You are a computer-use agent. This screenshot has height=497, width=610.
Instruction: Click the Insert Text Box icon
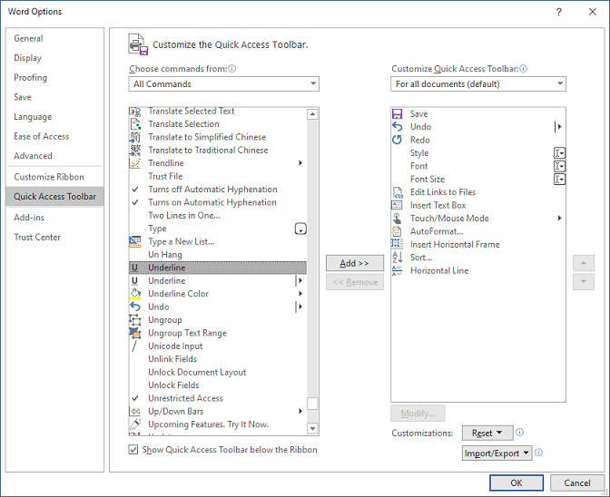click(397, 205)
